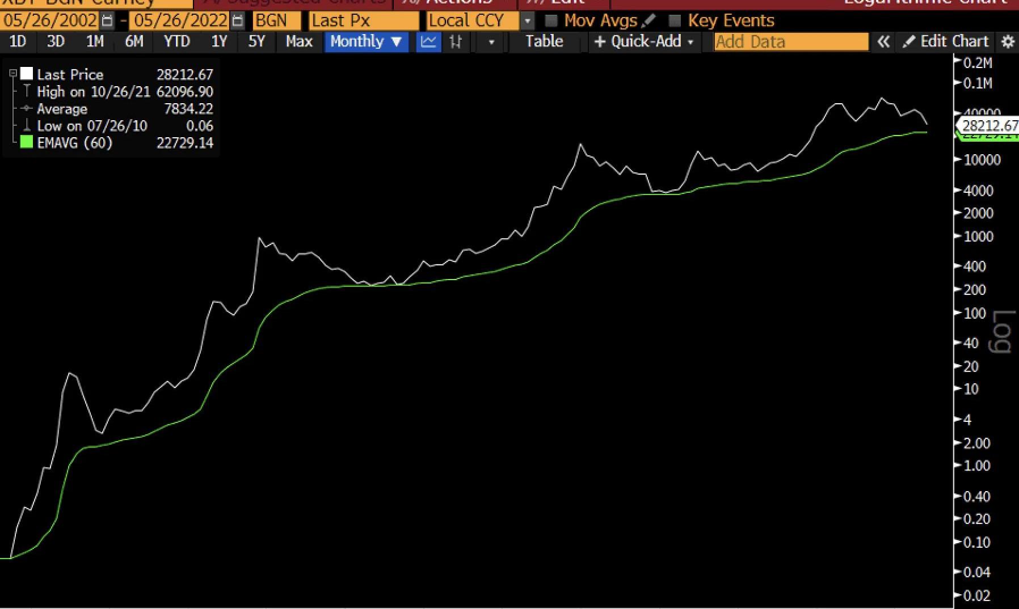Viewport: 1019px width, 609px height.
Task: Collapse the legend tree with minus box
Action: 13,74
